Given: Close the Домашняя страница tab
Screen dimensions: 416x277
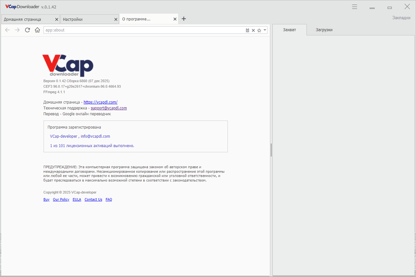Looking at the screenshot, I should (57, 19).
